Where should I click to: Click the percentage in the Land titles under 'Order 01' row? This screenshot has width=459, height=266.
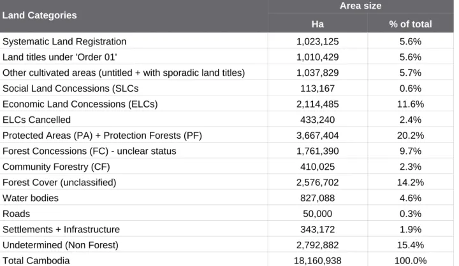pos(411,57)
